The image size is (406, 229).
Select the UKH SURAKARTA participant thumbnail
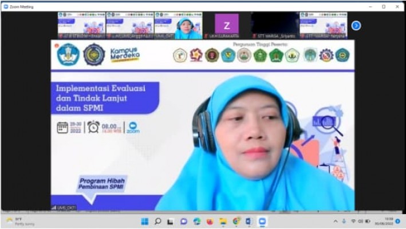(227, 25)
